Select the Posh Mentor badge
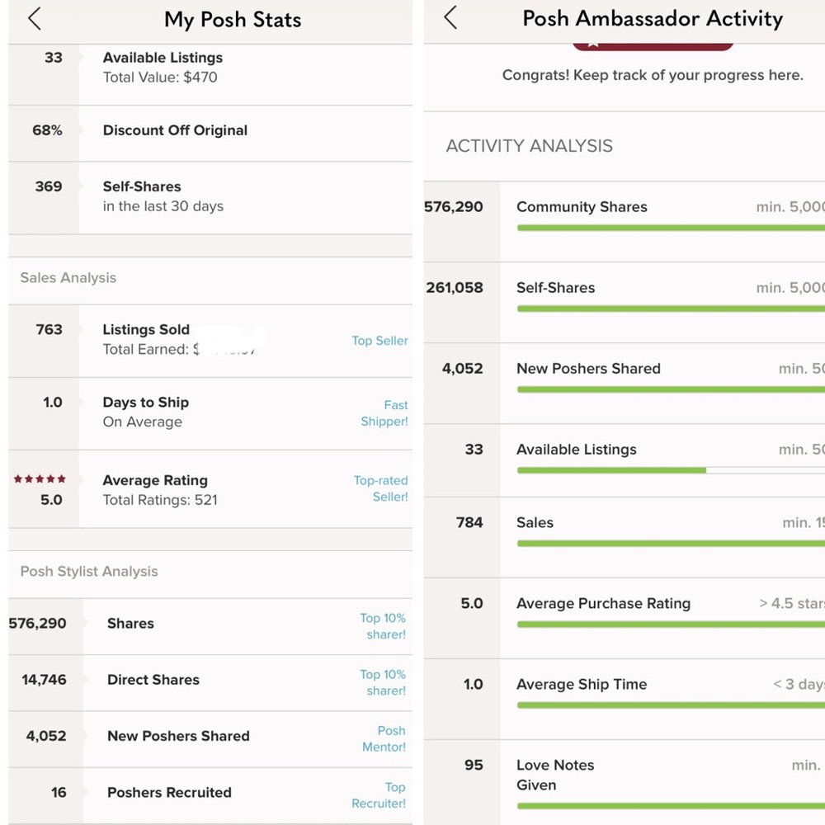Image resolution: width=825 pixels, height=825 pixels. pyautogui.click(x=384, y=738)
